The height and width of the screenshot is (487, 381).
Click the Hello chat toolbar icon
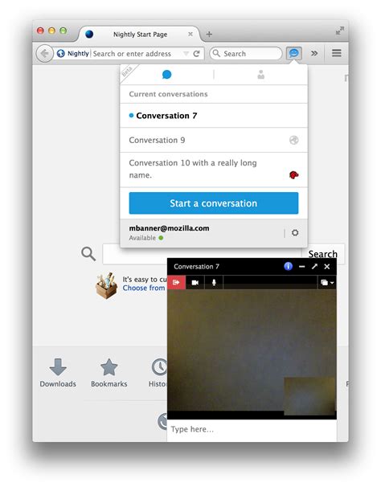[293, 53]
